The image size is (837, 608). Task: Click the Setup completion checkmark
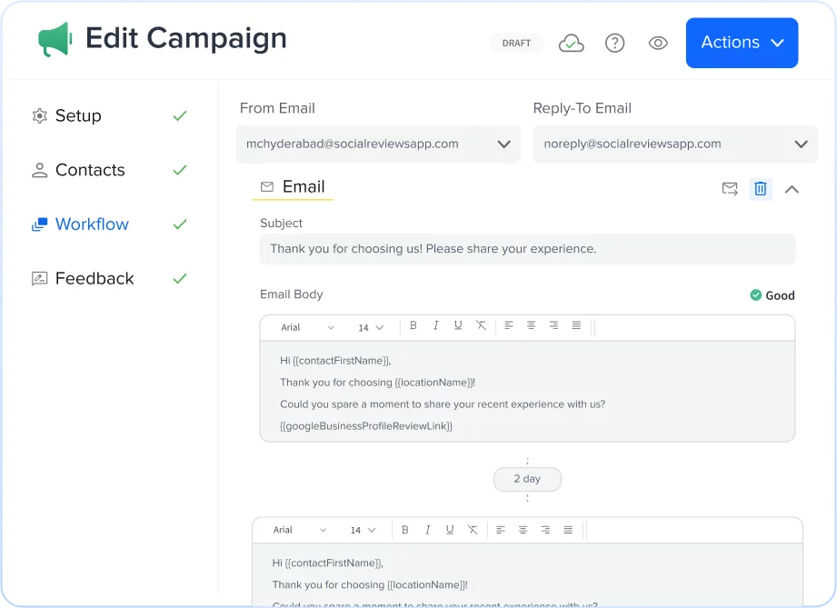[178, 115]
